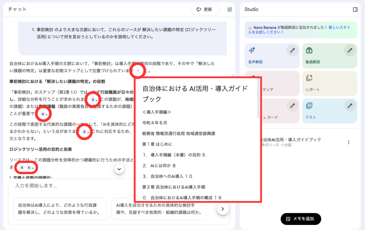Click citation 5 in the chat response
Viewport: 365px width, 230px height.
click(84, 132)
